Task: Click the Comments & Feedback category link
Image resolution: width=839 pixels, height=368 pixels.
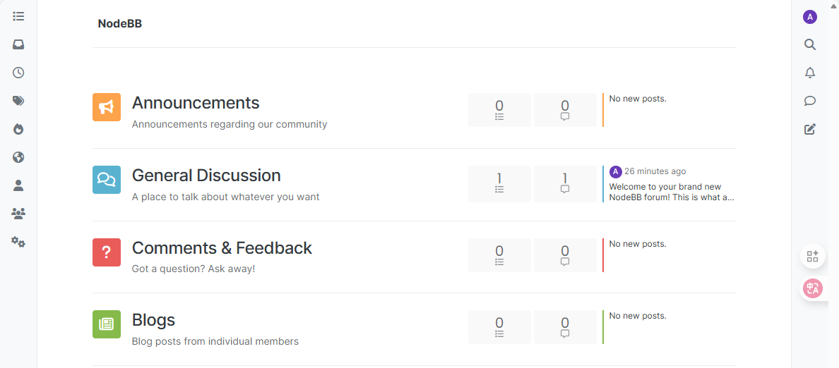Action: click(x=222, y=248)
